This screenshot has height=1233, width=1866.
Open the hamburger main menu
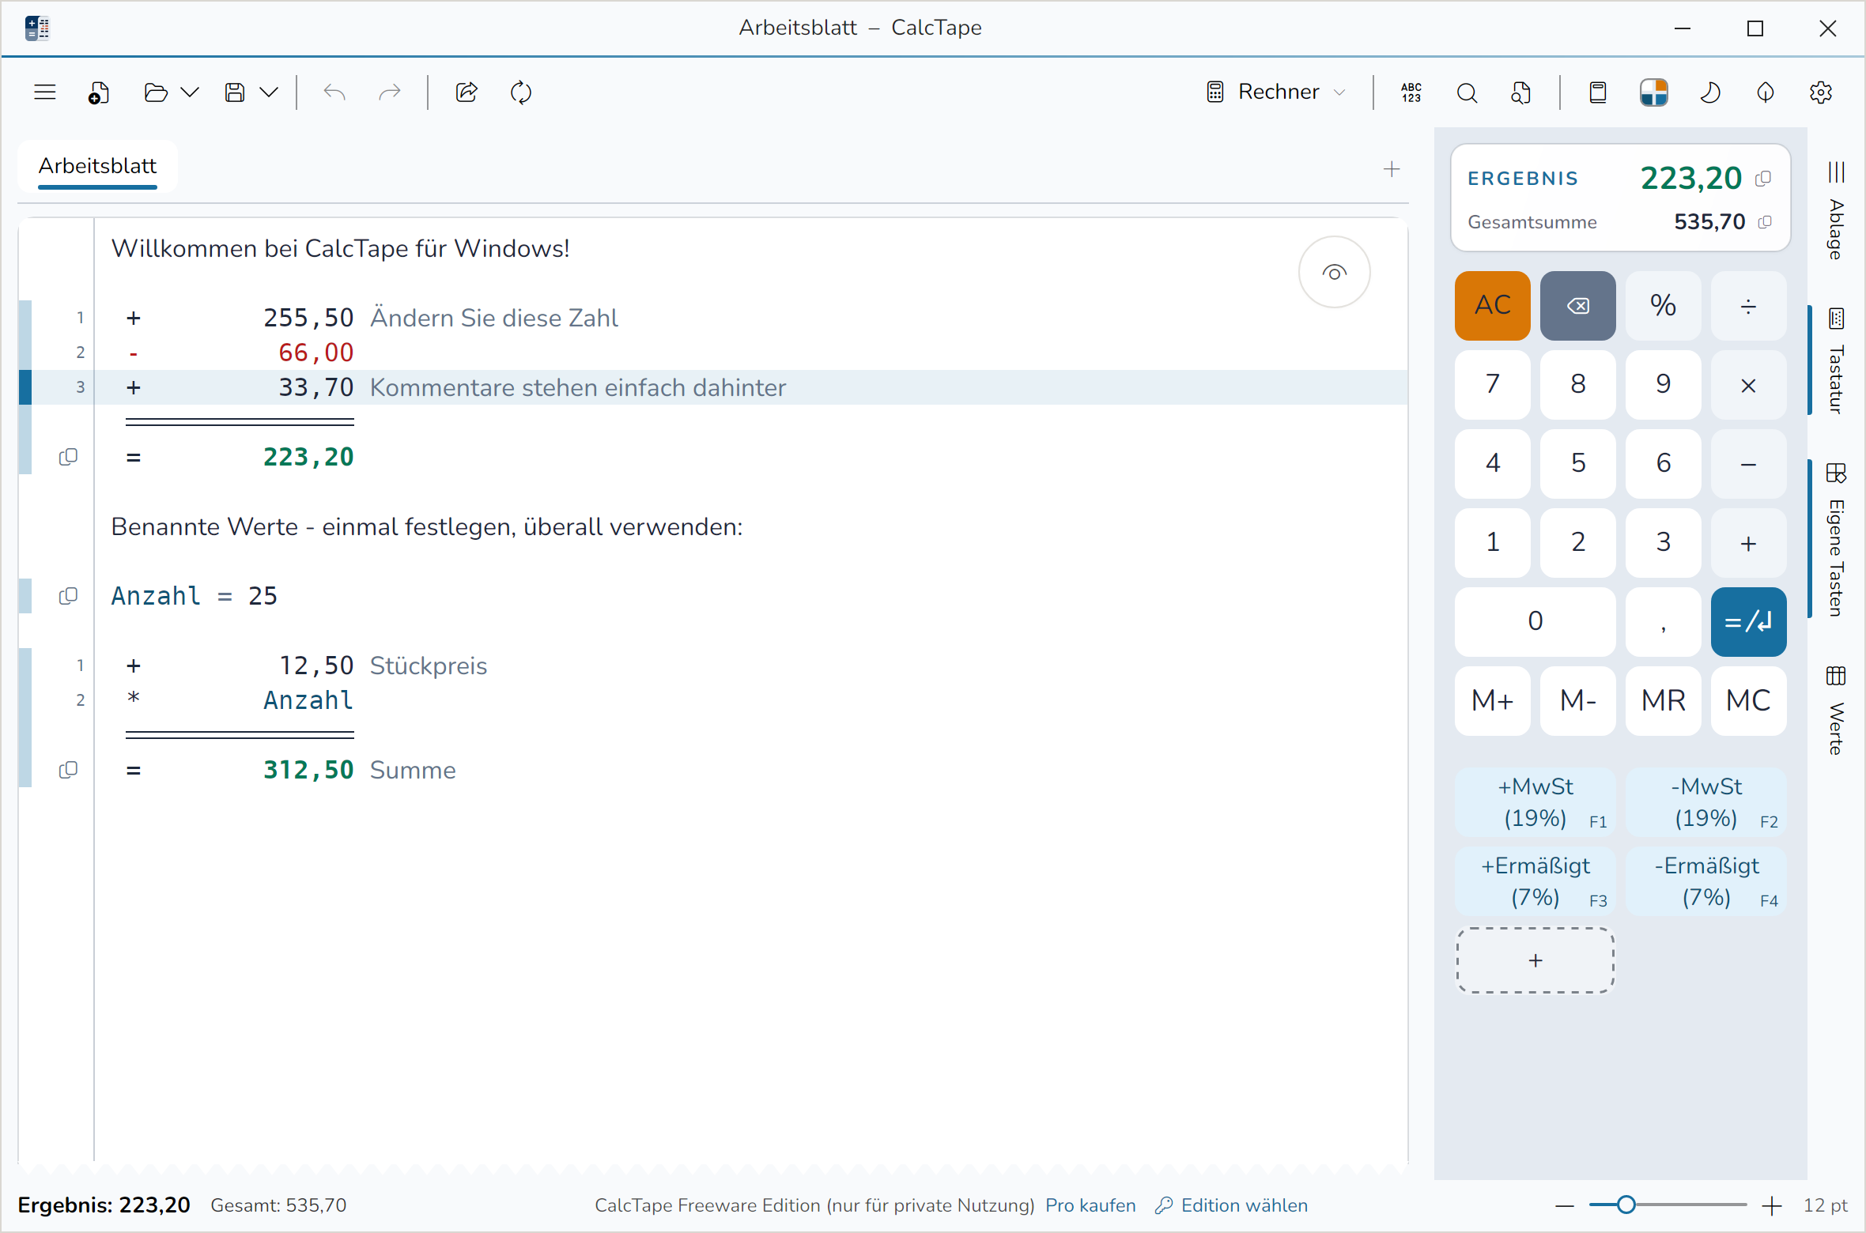(x=45, y=92)
